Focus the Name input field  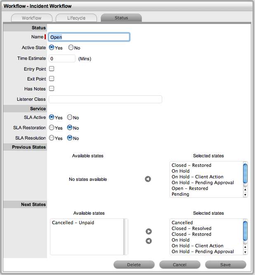pyautogui.click(x=89, y=37)
